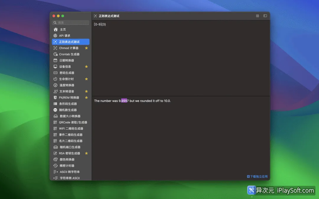This screenshot has height=199, width=319.
Task: Open the 密码生成器 tool
Action: [x=71, y=73]
